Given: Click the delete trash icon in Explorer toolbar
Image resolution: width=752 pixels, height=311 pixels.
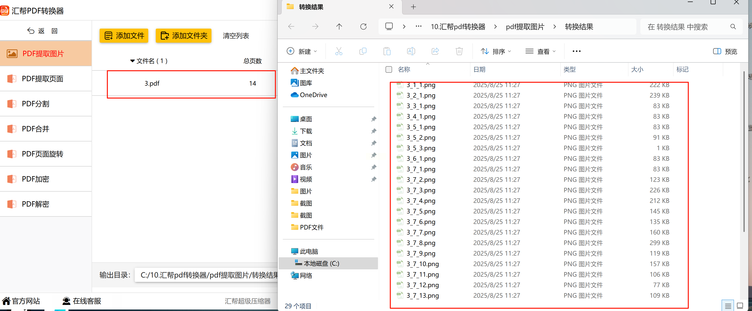Looking at the screenshot, I should [x=459, y=51].
